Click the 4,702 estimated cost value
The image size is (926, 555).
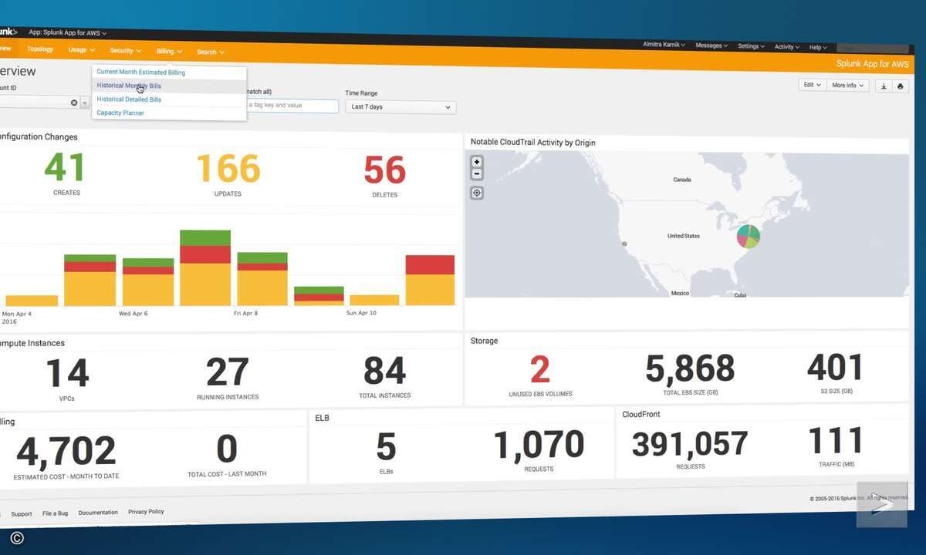[66, 452]
